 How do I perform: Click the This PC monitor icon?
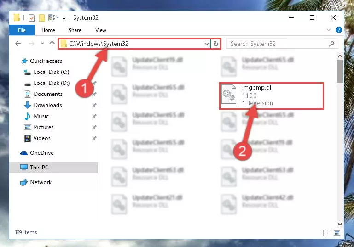[x=23, y=168]
